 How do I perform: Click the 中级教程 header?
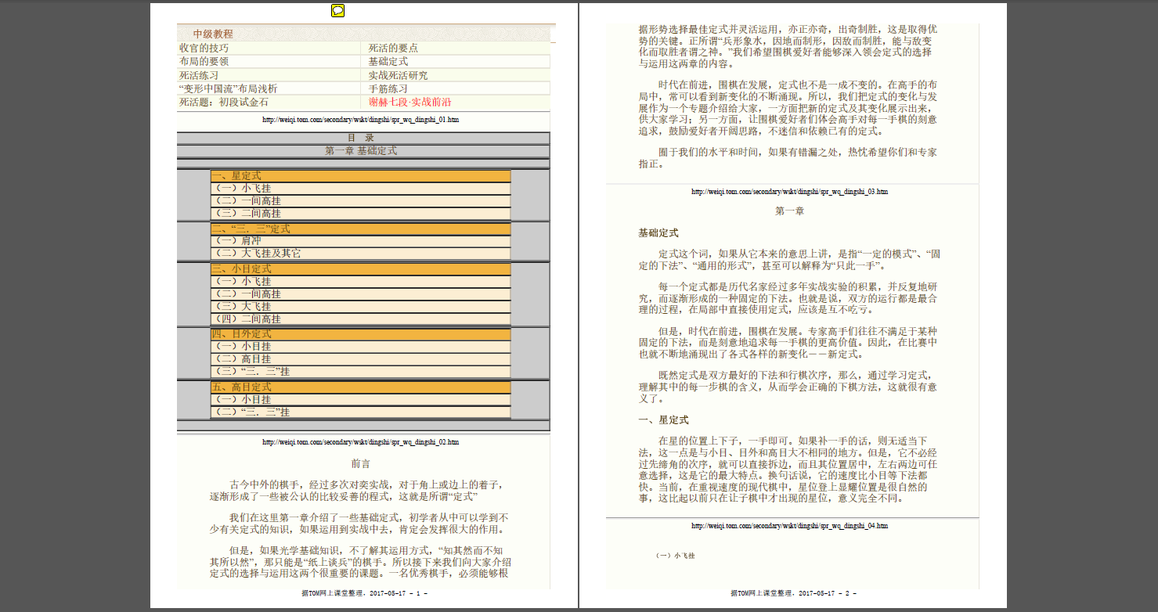tap(213, 34)
